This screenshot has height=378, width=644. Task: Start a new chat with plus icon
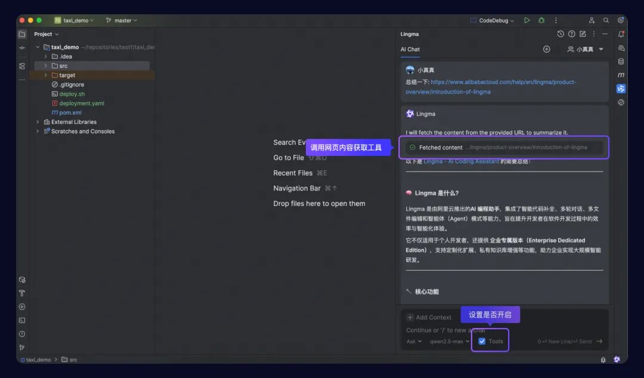point(546,49)
